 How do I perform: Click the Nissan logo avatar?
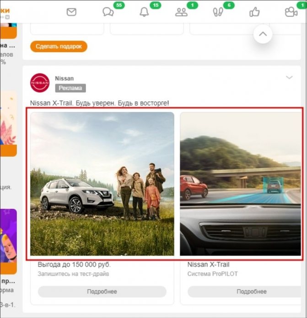point(40,83)
